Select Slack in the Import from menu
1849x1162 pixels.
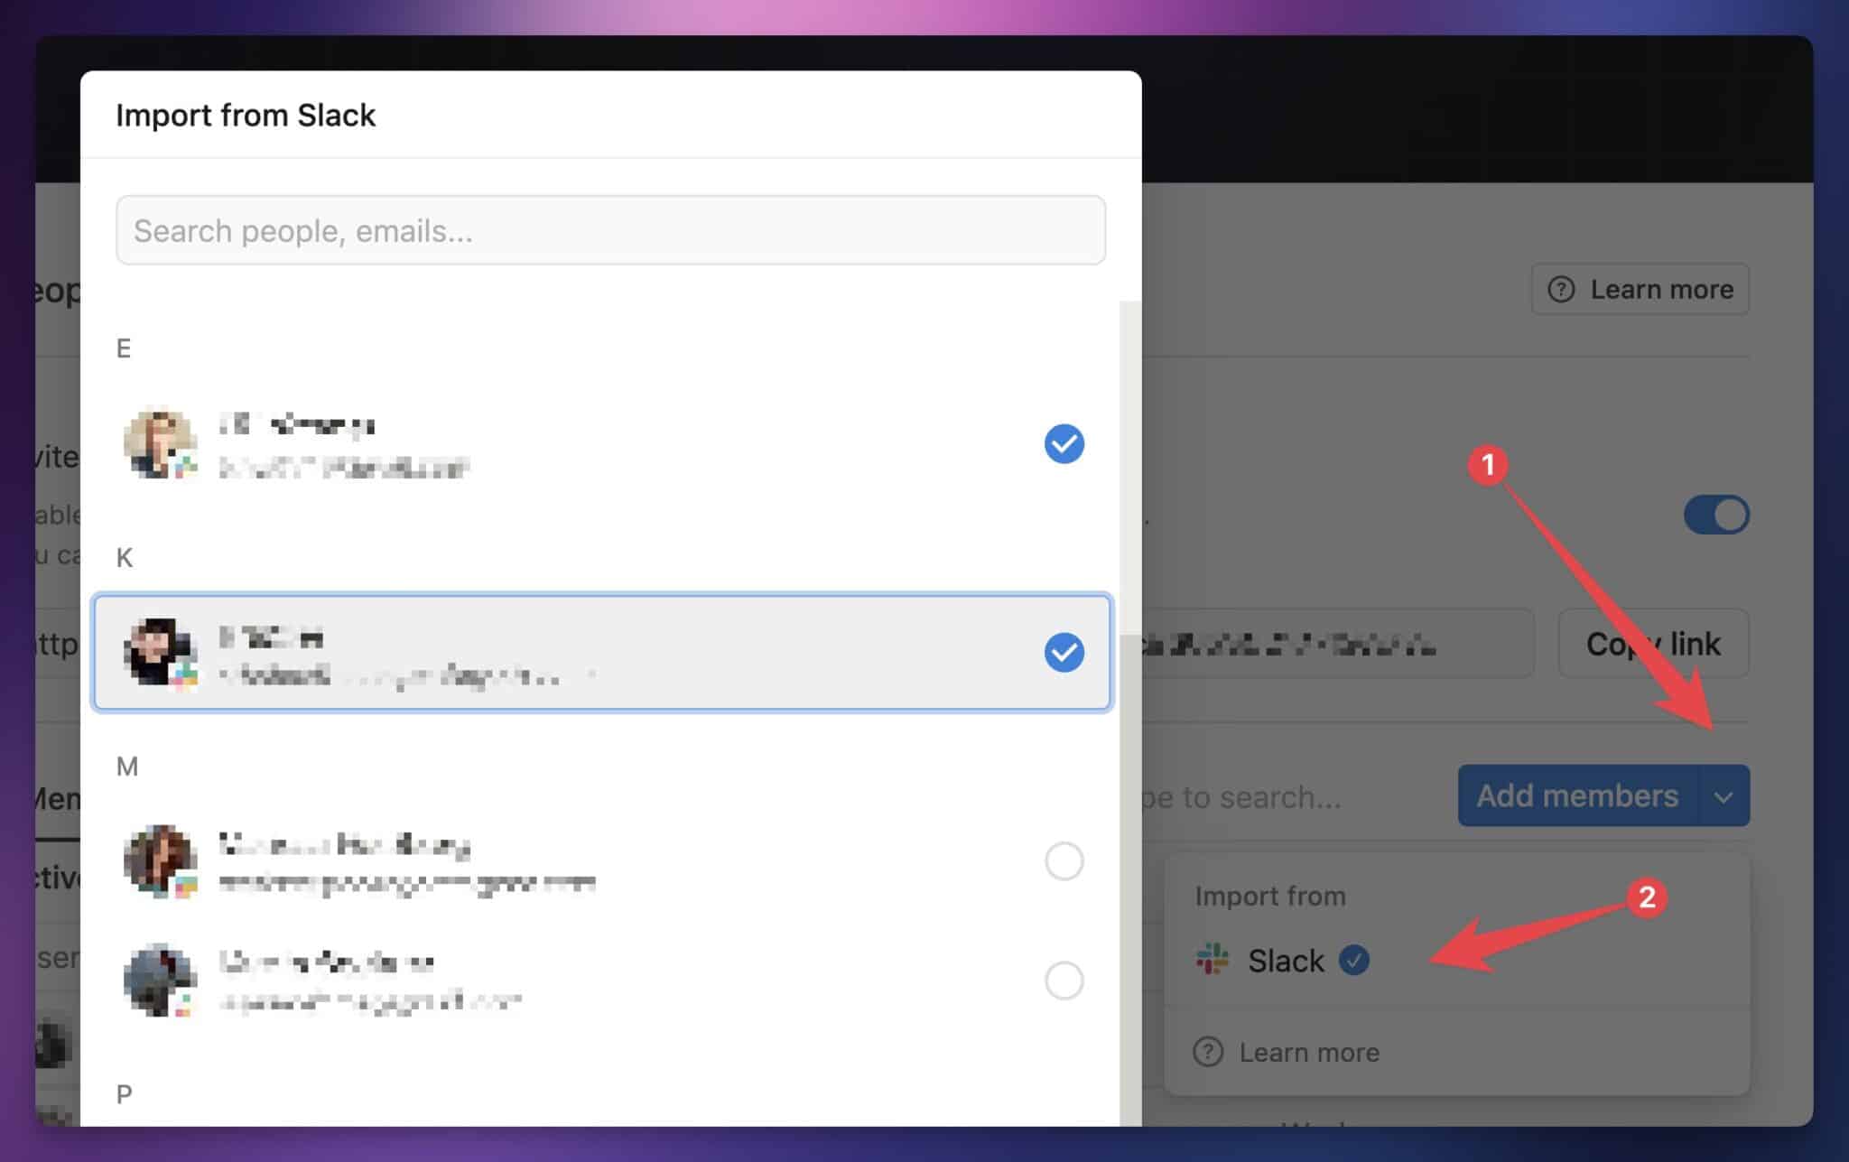point(1286,960)
